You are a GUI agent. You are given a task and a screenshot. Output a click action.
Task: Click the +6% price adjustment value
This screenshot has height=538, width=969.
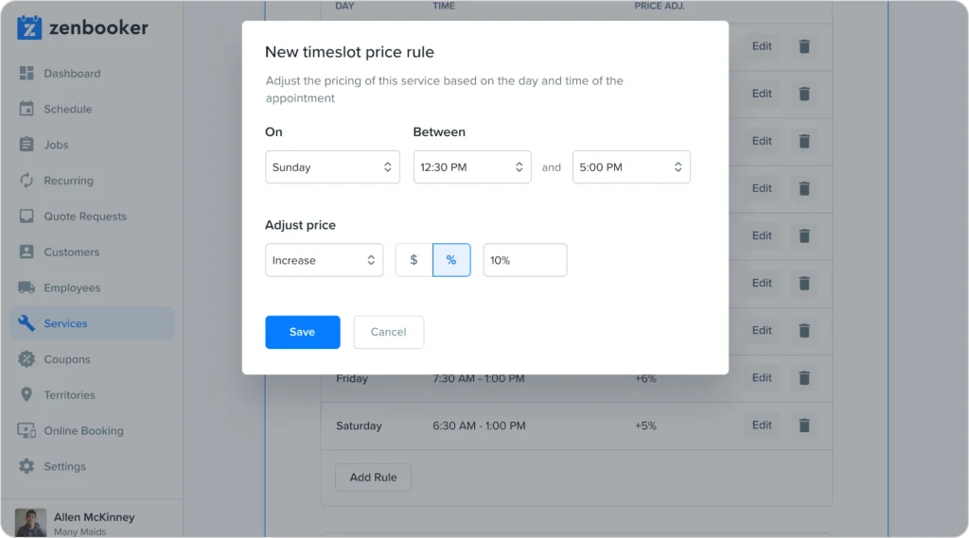(645, 378)
